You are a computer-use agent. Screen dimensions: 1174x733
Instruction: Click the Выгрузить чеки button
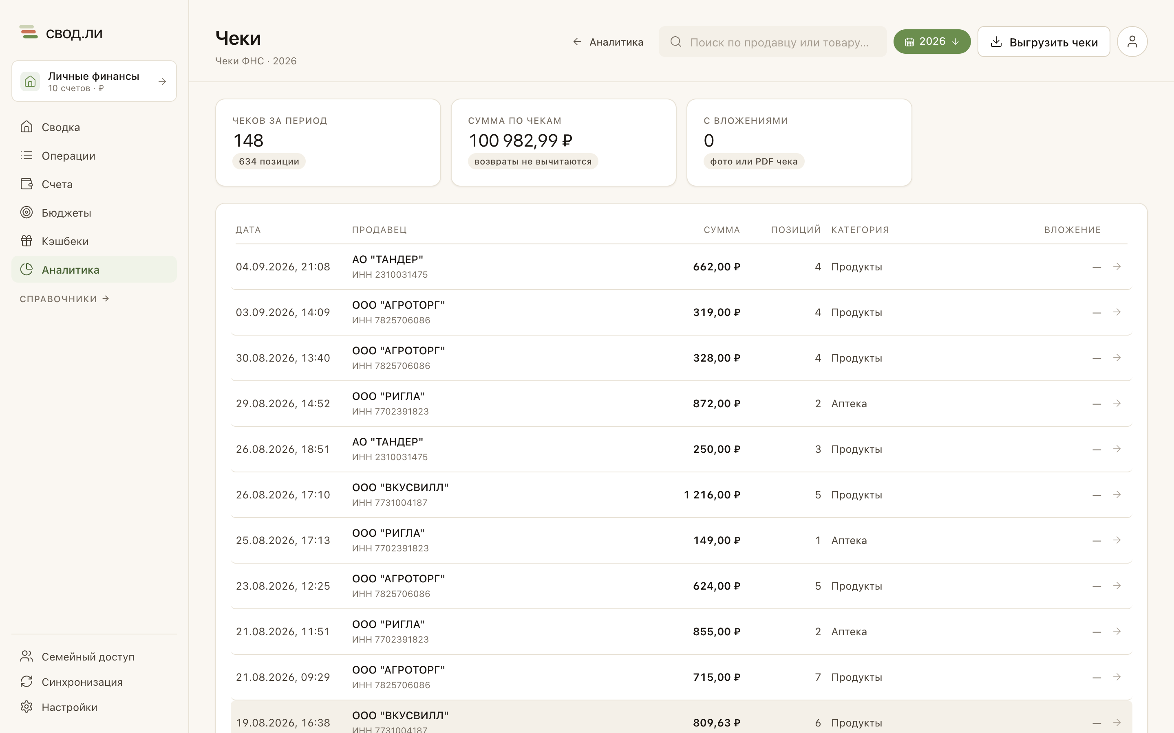click(x=1044, y=42)
